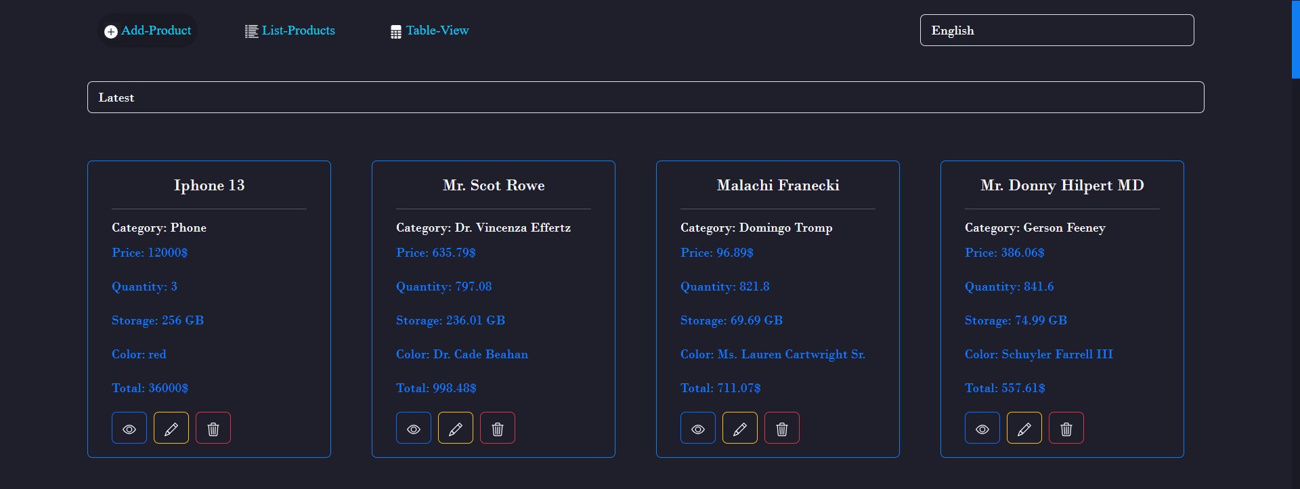Open the Add-Product page
Image resolution: width=1300 pixels, height=489 pixels.
pos(148,30)
